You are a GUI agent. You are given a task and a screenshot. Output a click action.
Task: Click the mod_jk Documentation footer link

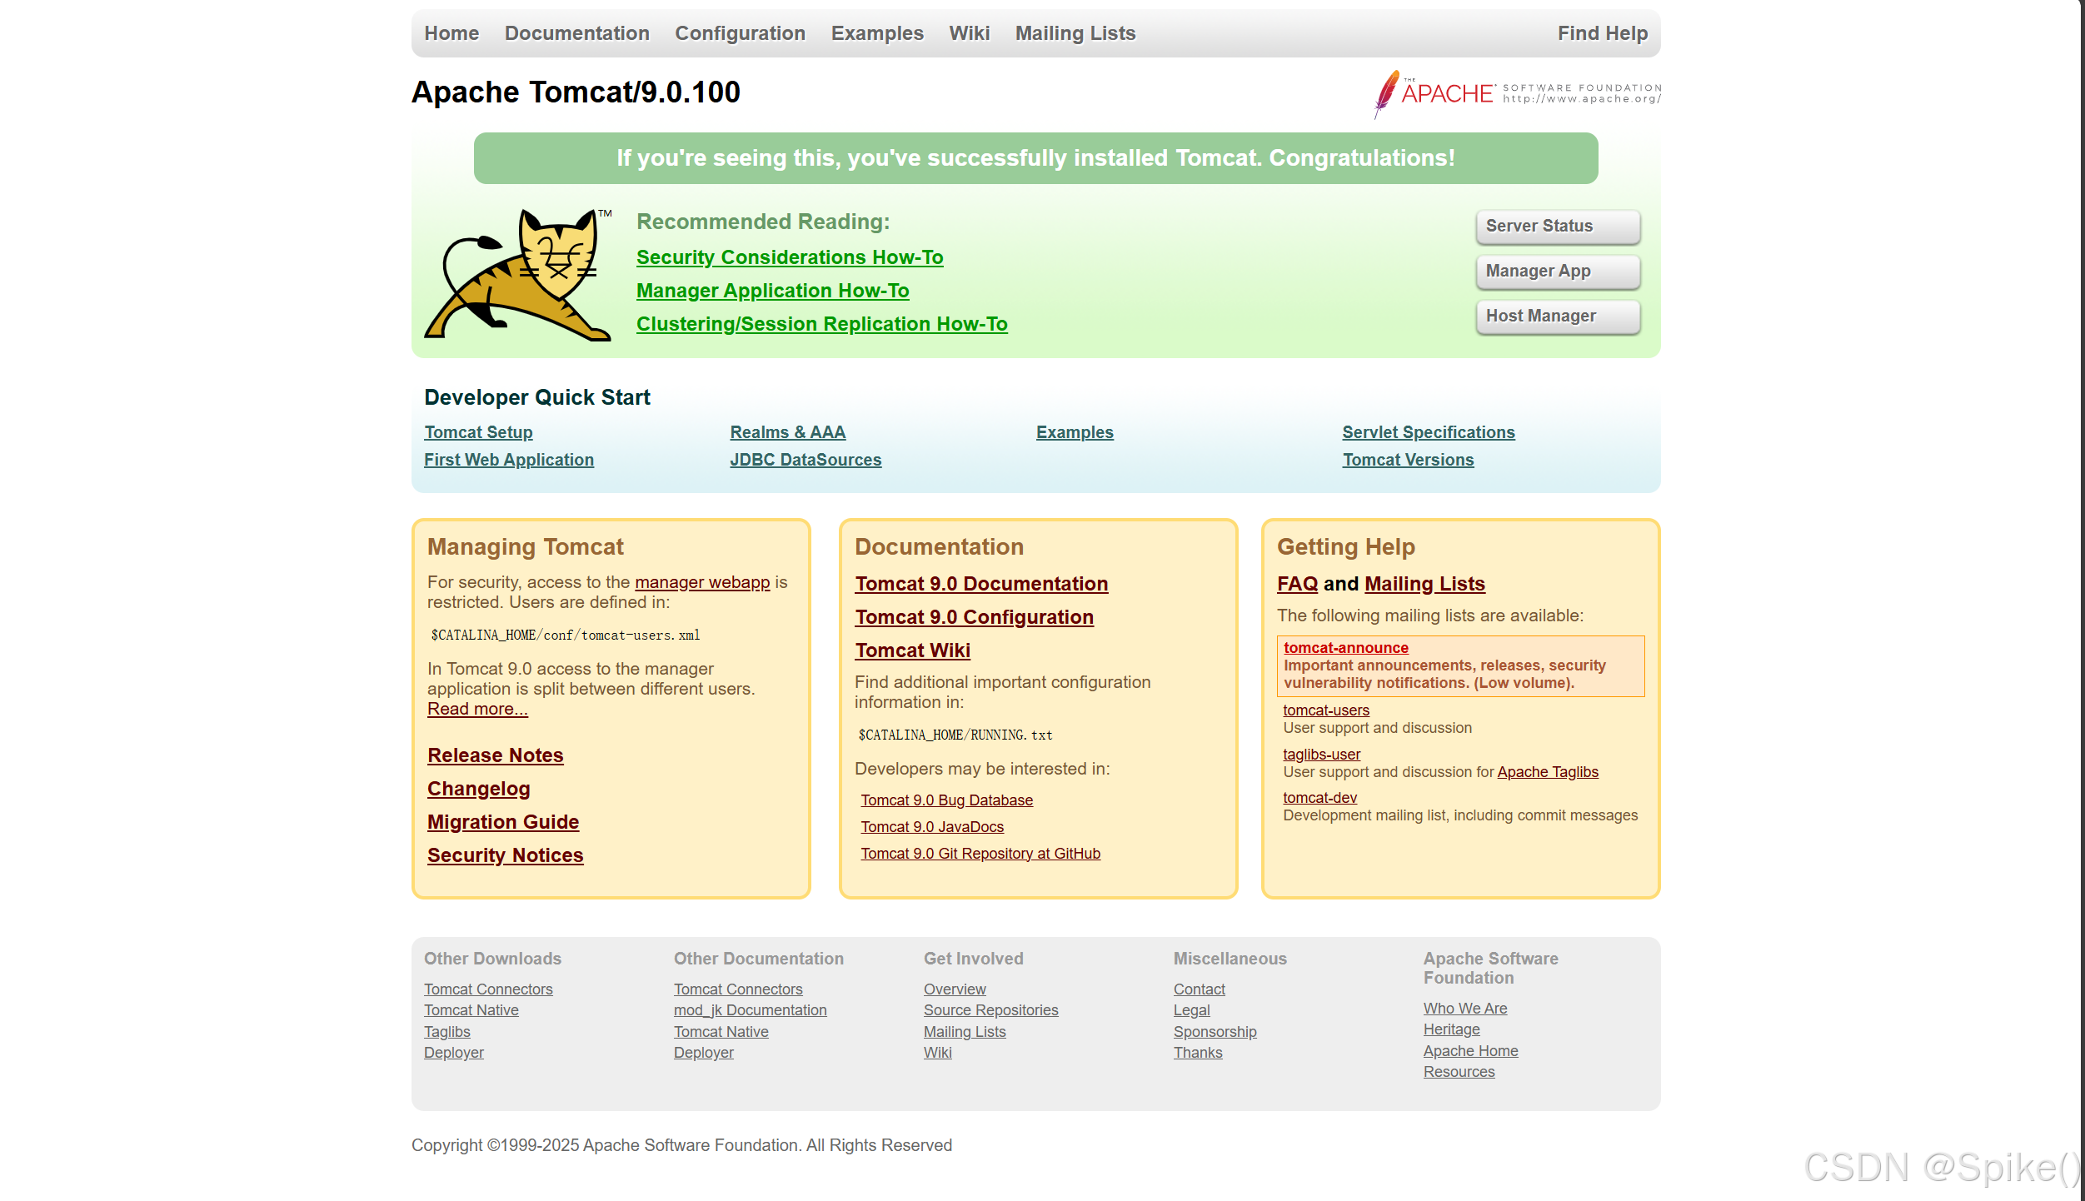[x=750, y=1010]
